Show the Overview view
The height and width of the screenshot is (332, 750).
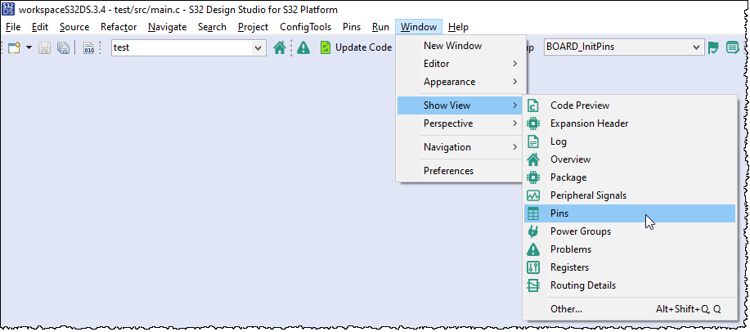[x=630, y=159]
